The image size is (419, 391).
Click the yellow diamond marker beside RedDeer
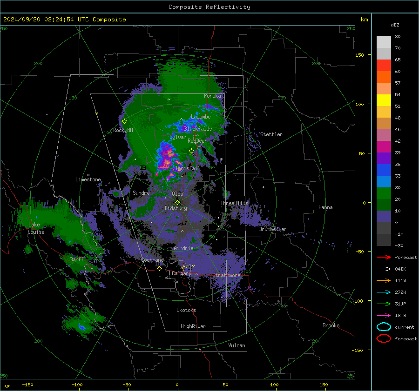click(x=192, y=151)
